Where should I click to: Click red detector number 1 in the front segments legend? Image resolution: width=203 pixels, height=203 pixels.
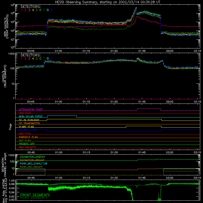tap(22, 10)
